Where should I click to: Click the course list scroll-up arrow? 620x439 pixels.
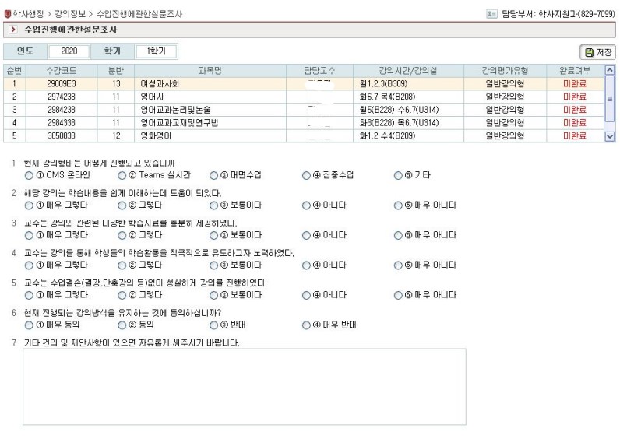click(609, 70)
